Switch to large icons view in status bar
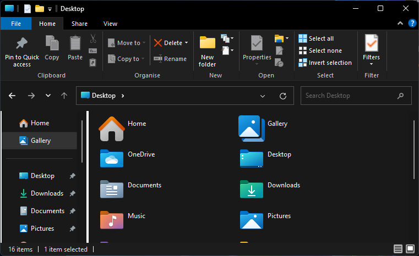Viewport: 419px width, 256px height. point(409,249)
